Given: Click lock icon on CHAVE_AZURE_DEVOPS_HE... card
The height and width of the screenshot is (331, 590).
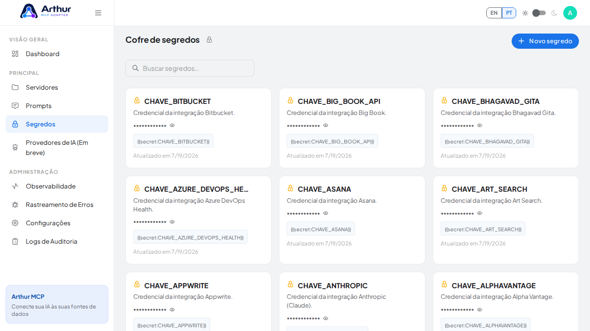Looking at the screenshot, I should click(x=137, y=188).
